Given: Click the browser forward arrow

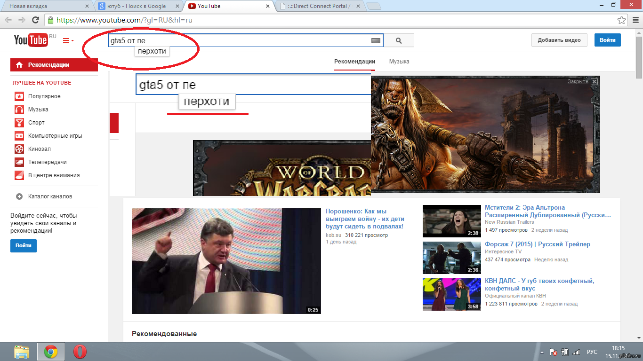Looking at the screenshot, I should pos(22,20).
